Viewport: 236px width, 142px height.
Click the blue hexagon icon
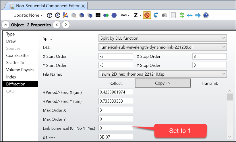click(x=114, y=15)
